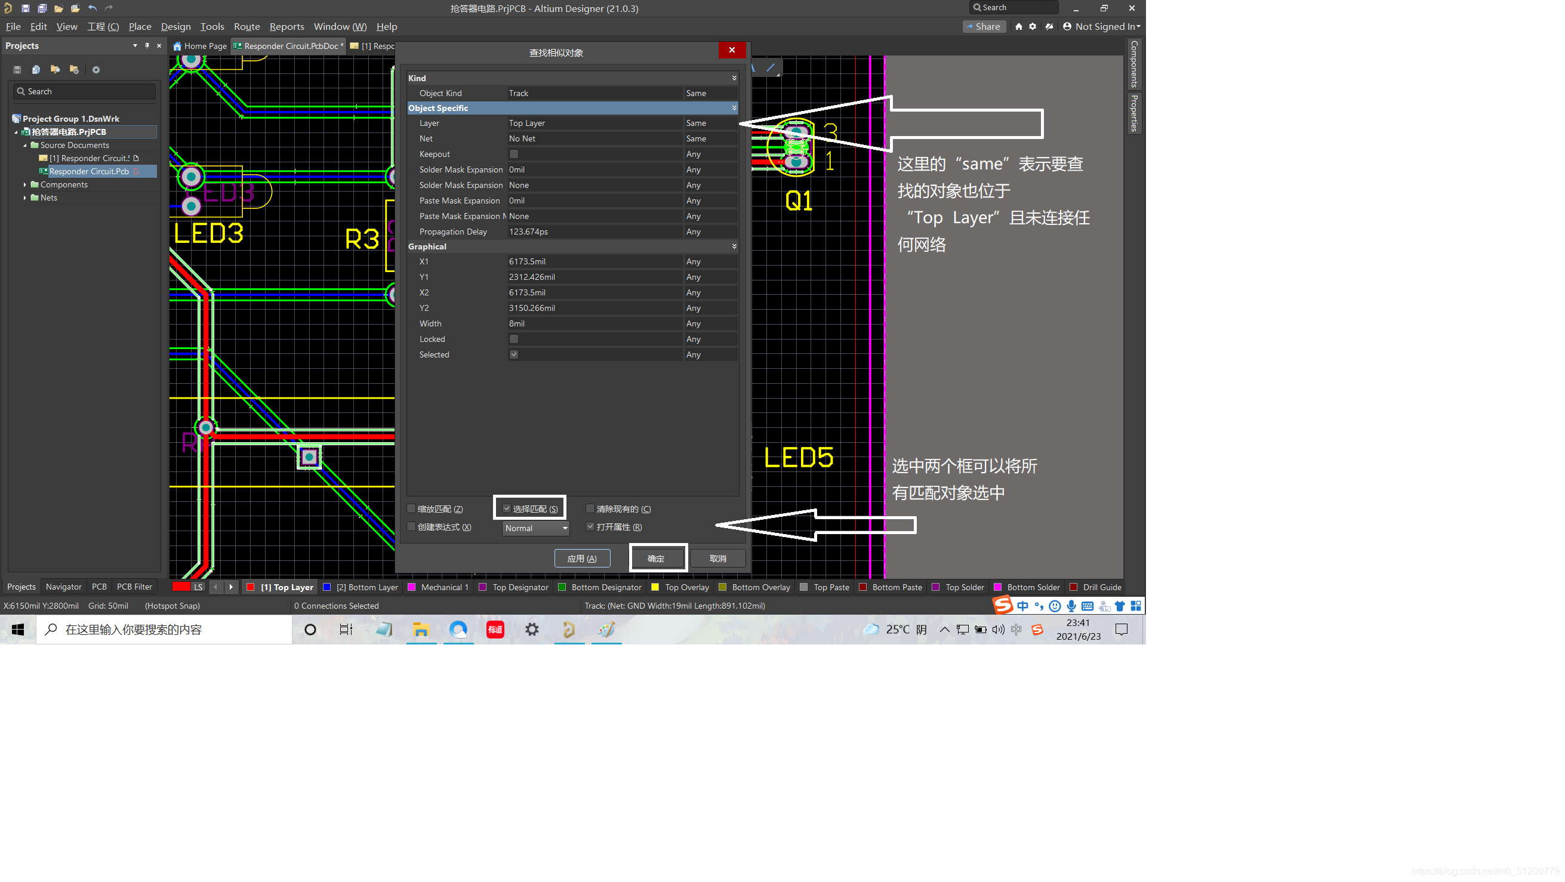Toggle the Keepout checkbox in dialog
1565x882 pixels.
pyautogui.click(x=514, y=155)
